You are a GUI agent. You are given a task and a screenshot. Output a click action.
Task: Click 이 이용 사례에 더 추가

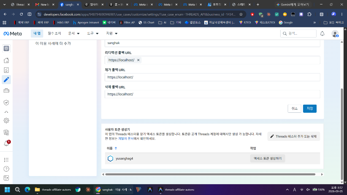coord(53,43)
